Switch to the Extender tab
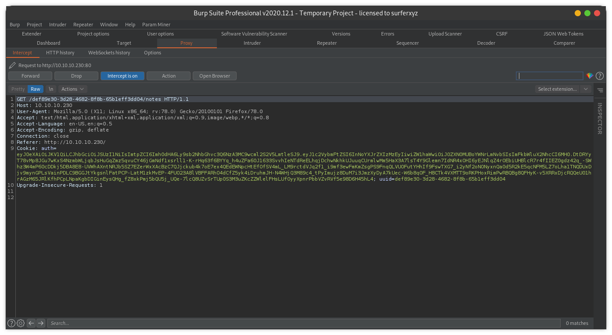 pyautogui.click(x=32, y=34)
